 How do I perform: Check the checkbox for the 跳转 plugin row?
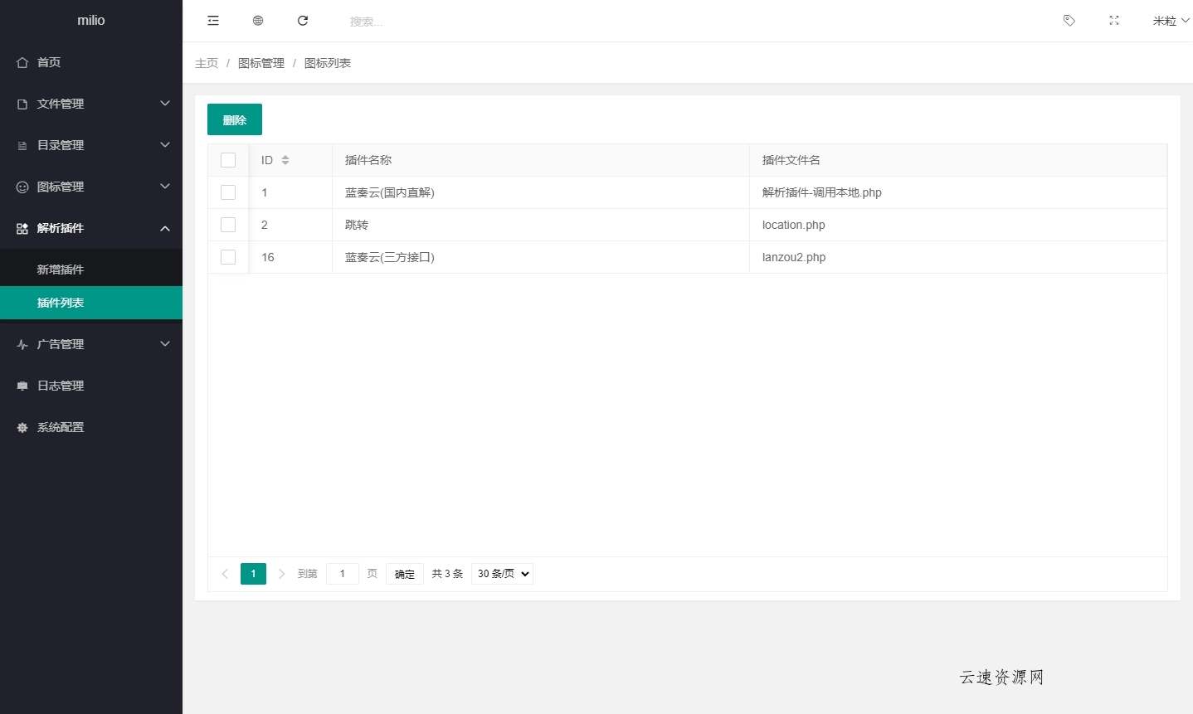click(x=228, y=225)
